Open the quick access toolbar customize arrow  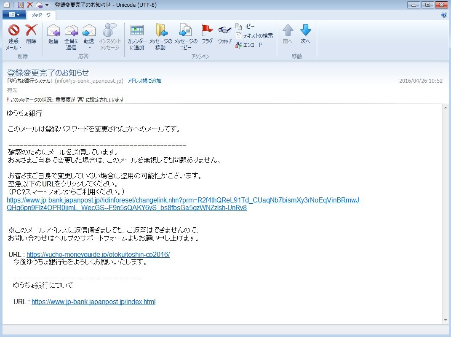tap(47, 5)
